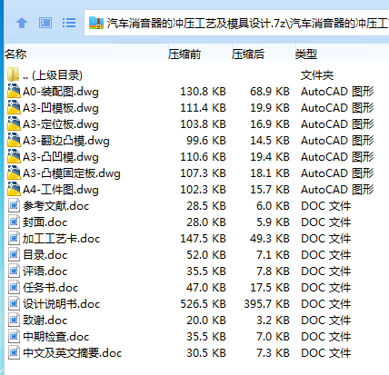Click the 526.5 KB original size value
The image size is (389, 375).
[x=203, y=304]
